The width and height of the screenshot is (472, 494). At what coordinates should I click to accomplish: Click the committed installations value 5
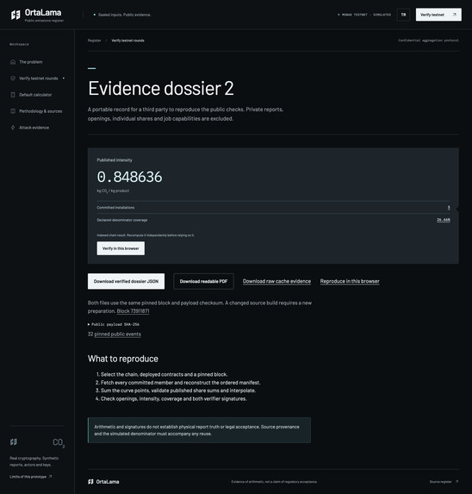[449, 208]
